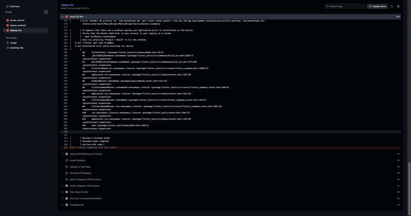Click the Usage stopwatch icon

point(7,43)
